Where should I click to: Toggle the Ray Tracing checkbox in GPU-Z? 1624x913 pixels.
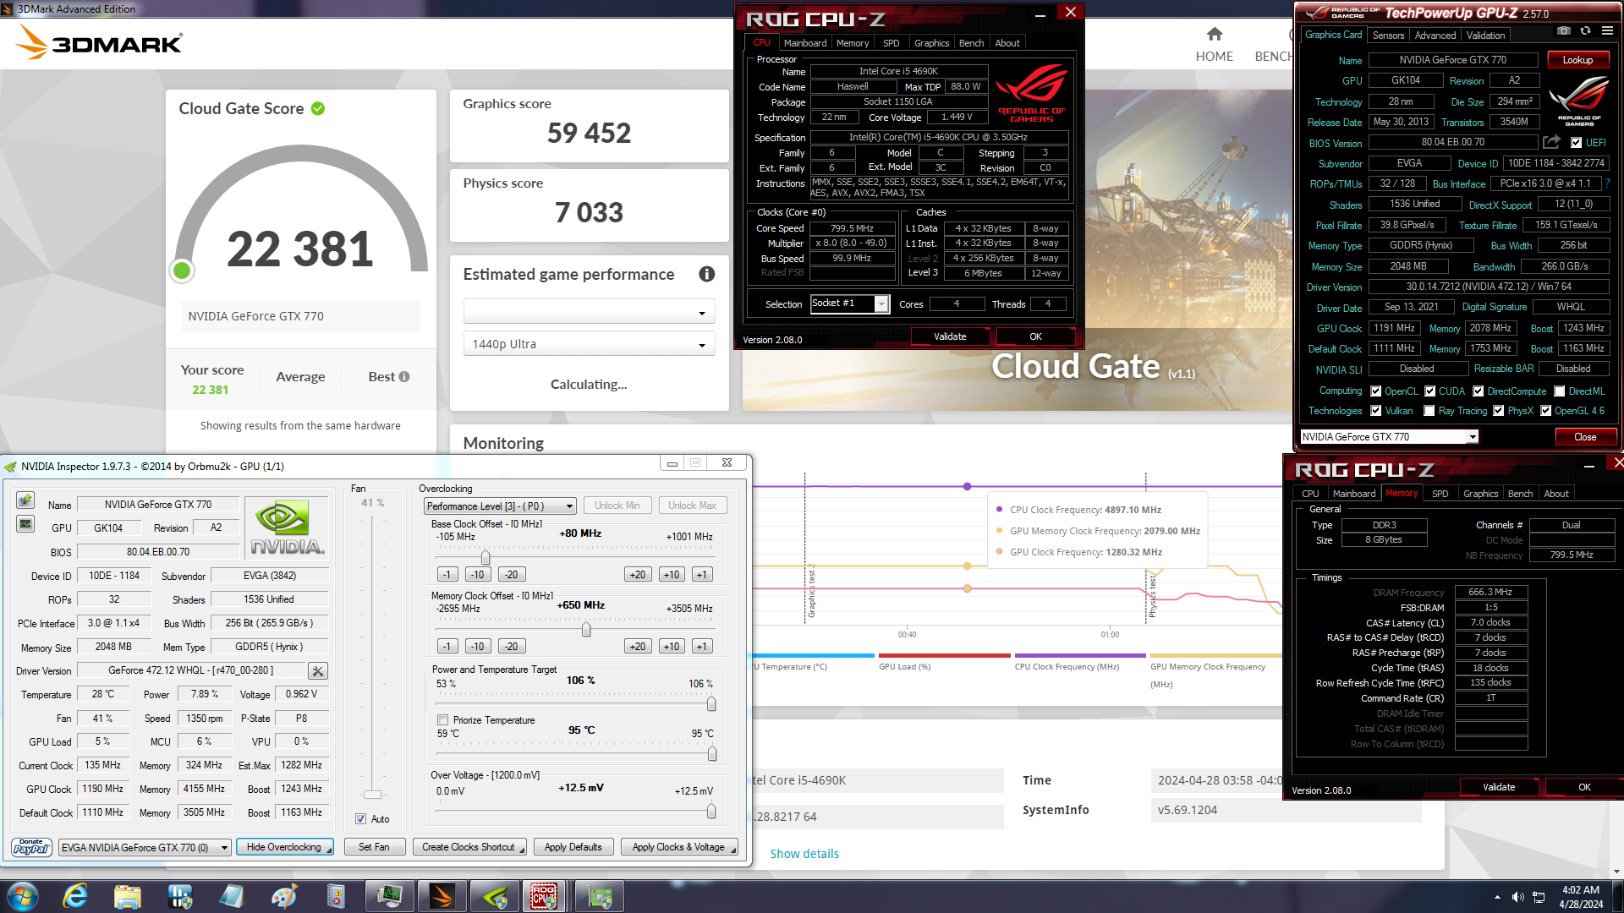click(1429, 411)
